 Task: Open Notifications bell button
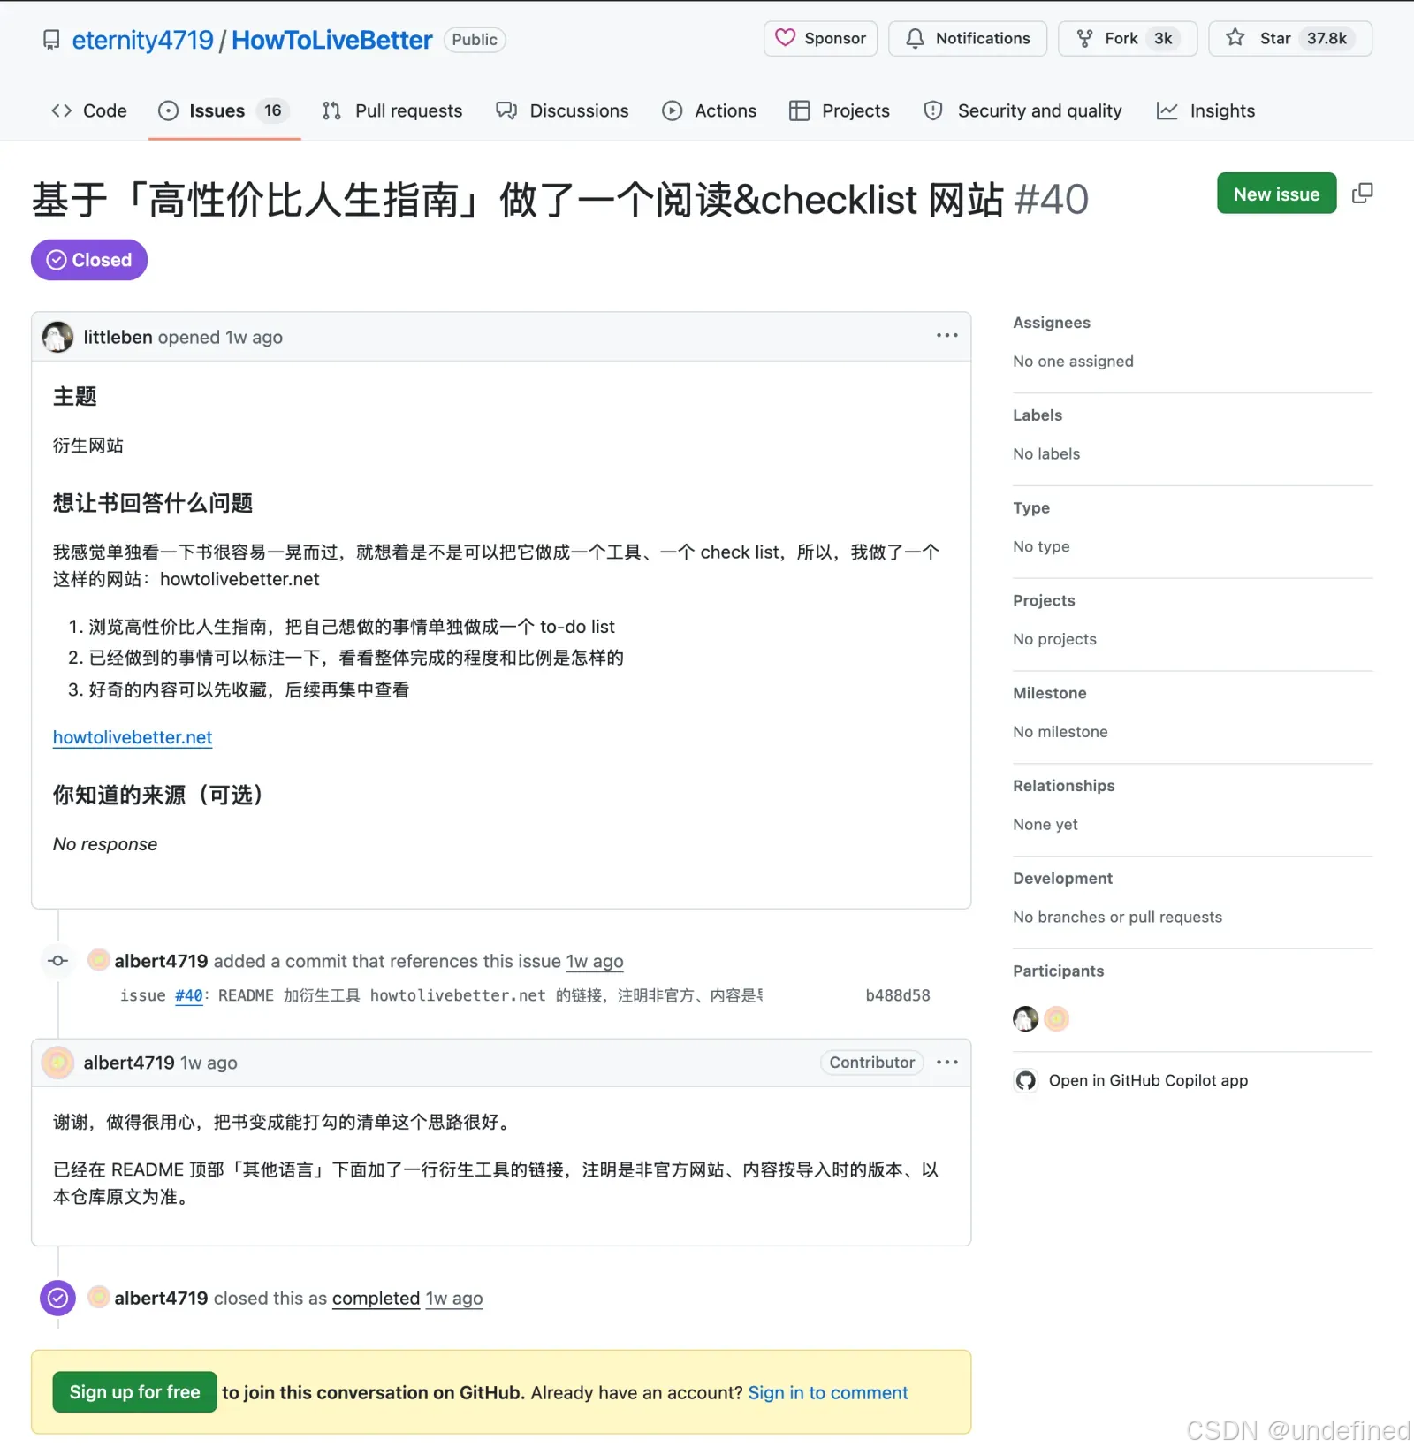click(x=968, y=39)
